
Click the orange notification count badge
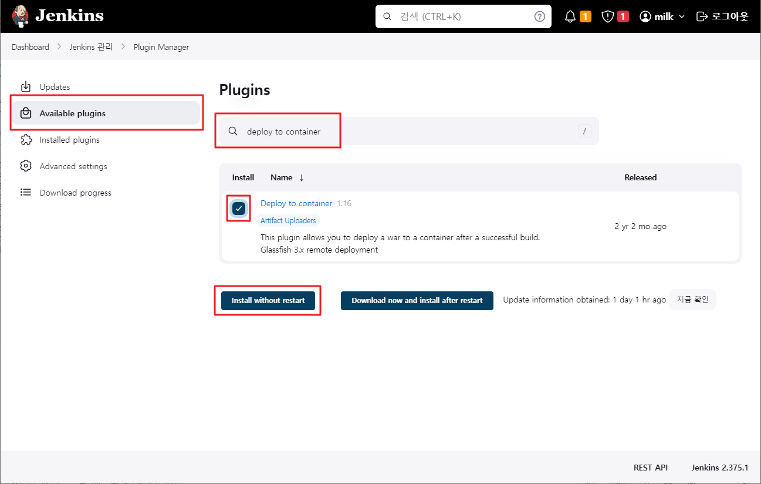[x=586, y=16]
